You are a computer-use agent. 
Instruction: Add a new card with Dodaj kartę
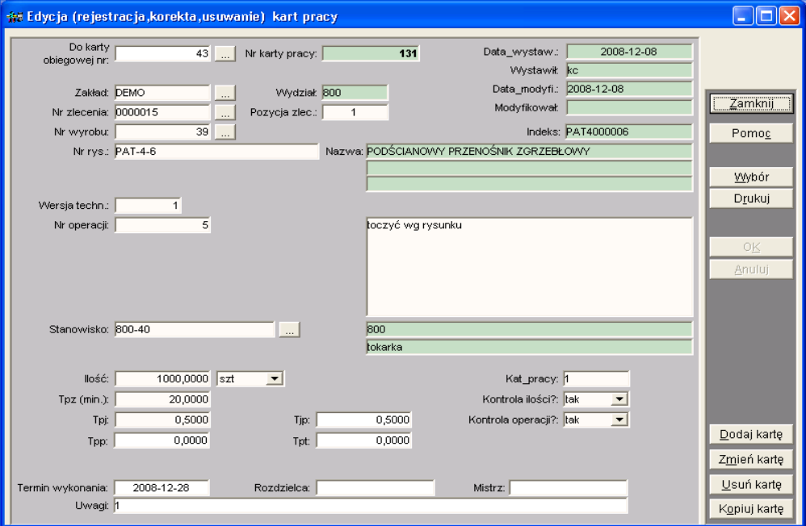pos(751,435)
